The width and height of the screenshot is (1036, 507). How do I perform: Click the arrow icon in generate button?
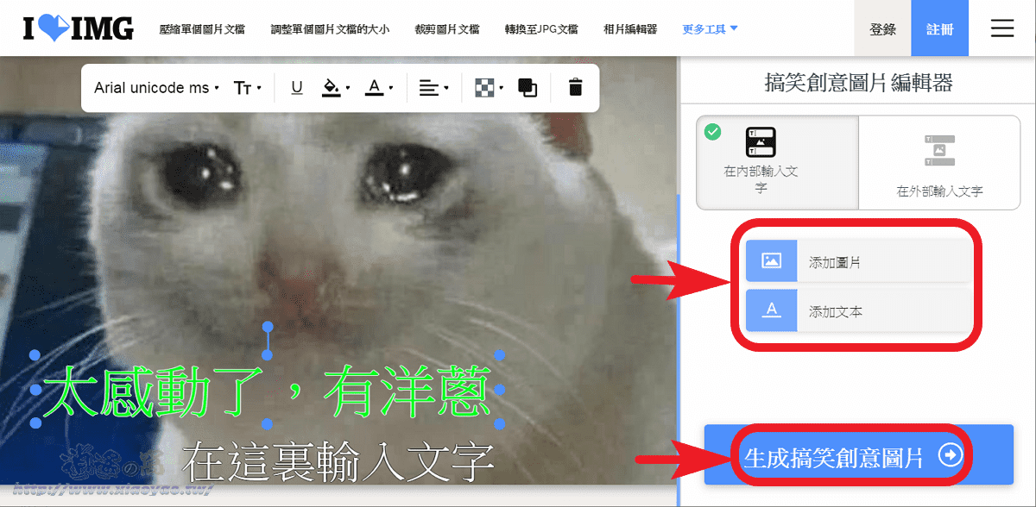click(951, 455)
